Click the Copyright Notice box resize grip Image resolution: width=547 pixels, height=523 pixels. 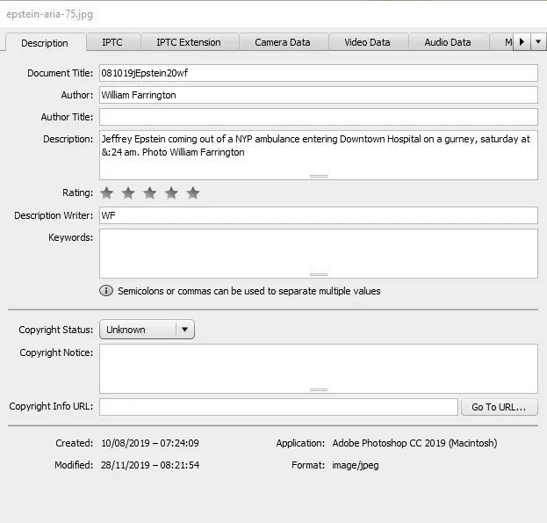(319, 389)
